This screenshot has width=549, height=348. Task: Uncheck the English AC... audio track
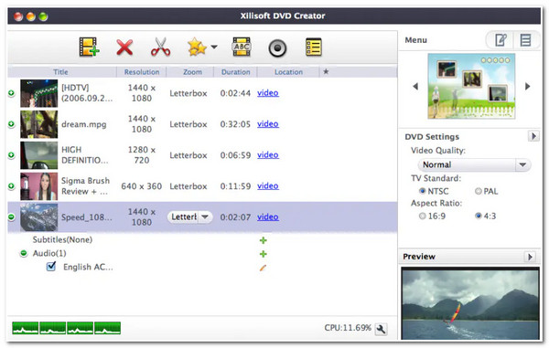pyautogui.click(x=51, y=267)
